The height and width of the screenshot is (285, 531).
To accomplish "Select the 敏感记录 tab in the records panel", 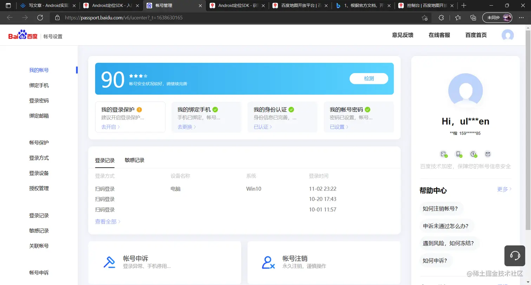I will [135, 160].
